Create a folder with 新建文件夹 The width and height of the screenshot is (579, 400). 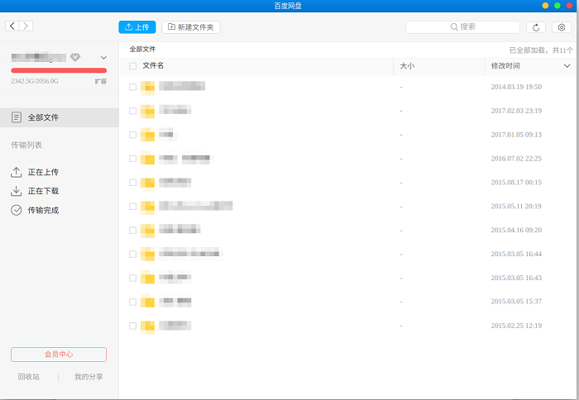[191, 27]
